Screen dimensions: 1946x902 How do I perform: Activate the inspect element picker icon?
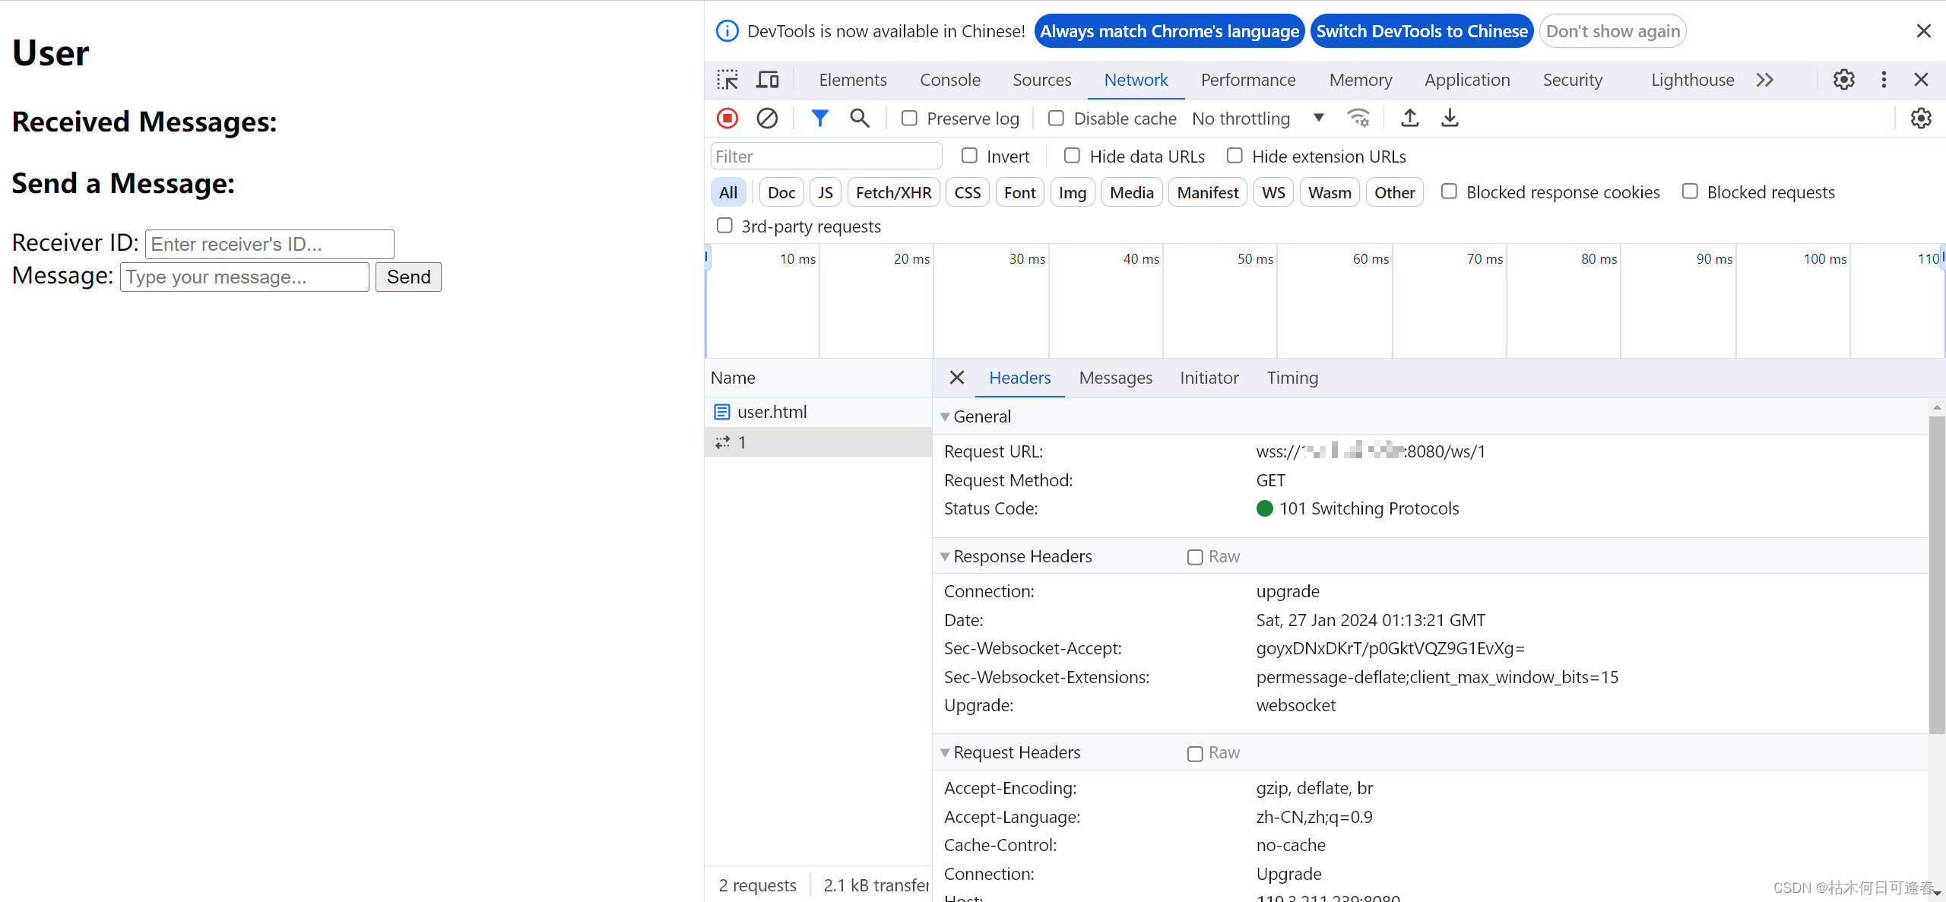[727, 80]
